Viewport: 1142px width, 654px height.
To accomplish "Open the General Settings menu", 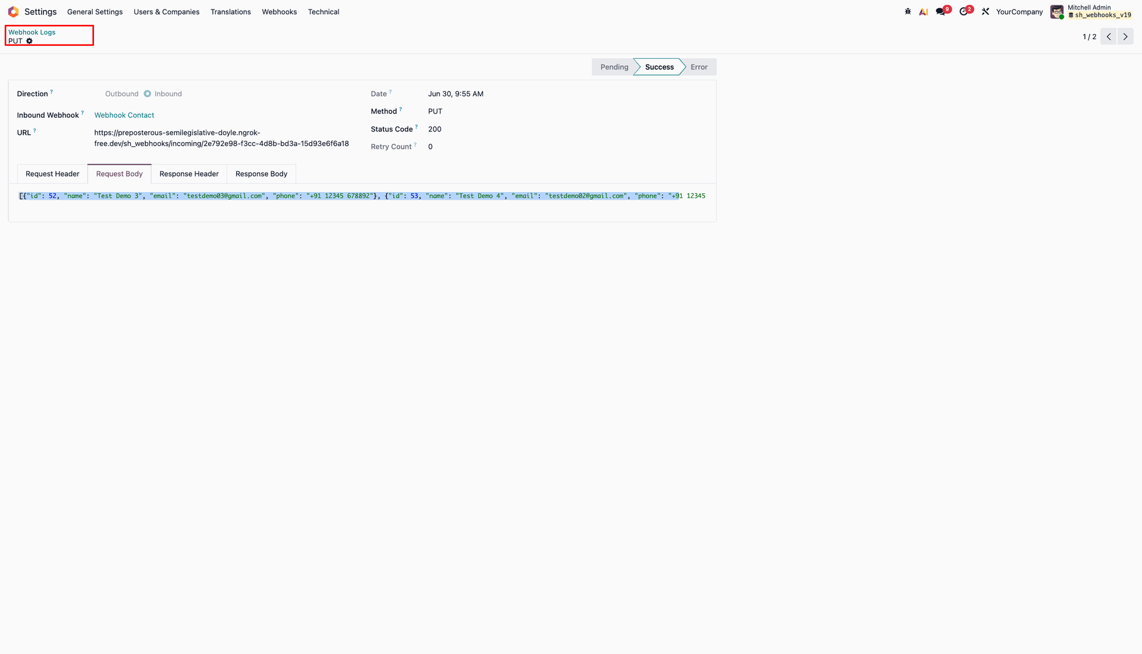I will [x=95, y=12].
